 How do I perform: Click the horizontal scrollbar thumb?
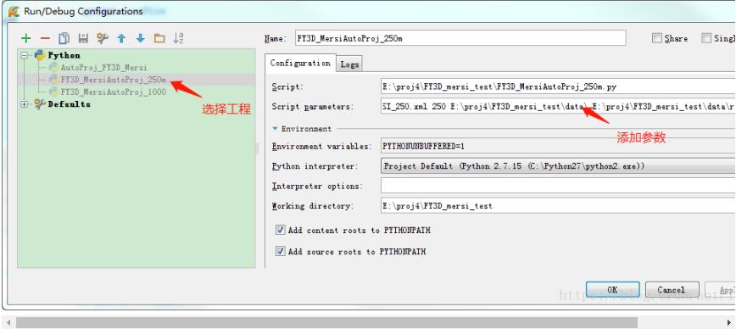pyautogui.click(x=326, y=322)
